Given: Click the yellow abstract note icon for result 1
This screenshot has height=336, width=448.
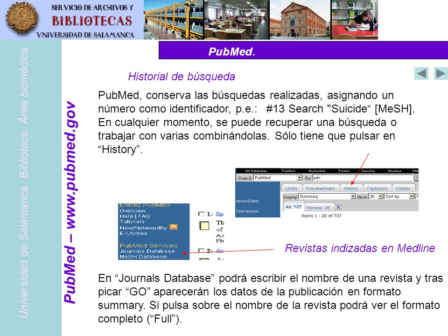Looking at the screenshot, I should (204, 226).
